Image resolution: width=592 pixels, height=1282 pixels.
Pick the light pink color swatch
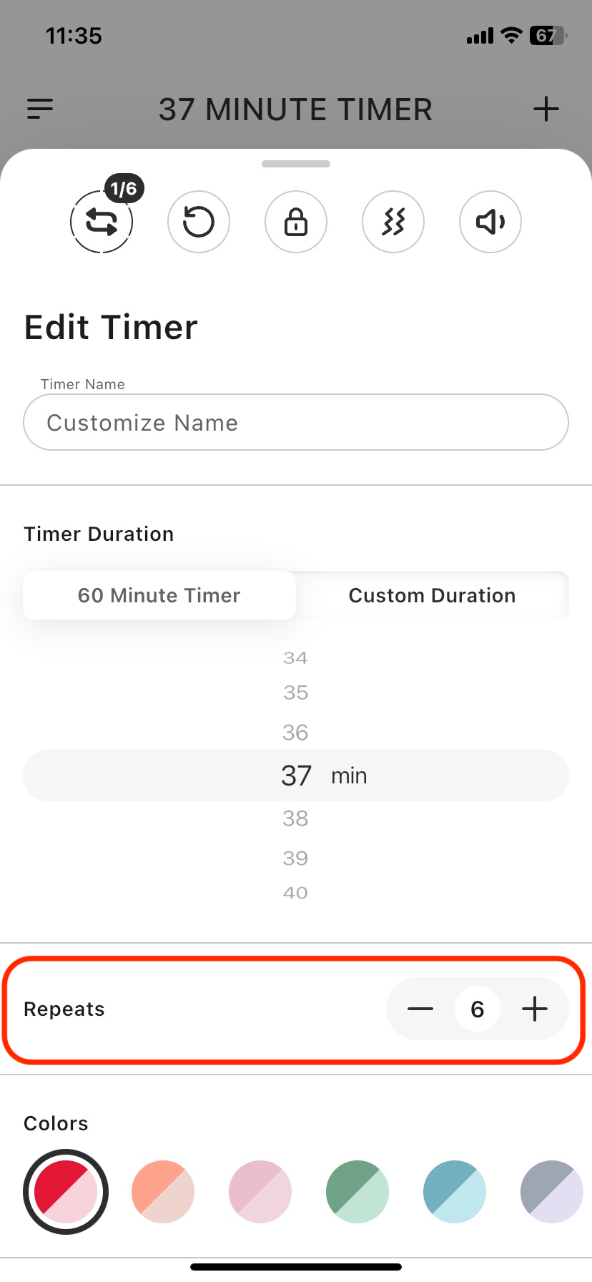260,1192
